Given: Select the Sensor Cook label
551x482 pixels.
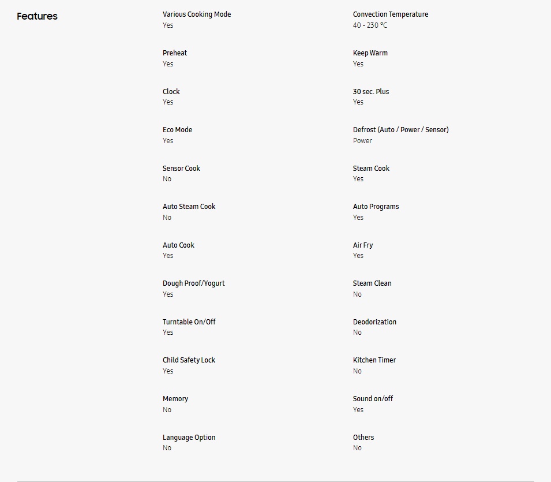Looking at the screenshot, I should (x=181, y=169).
